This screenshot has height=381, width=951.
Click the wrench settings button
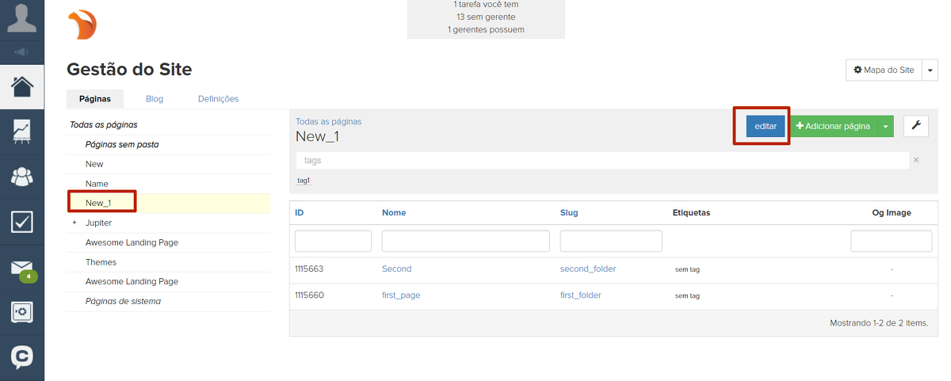coord(915,126)
